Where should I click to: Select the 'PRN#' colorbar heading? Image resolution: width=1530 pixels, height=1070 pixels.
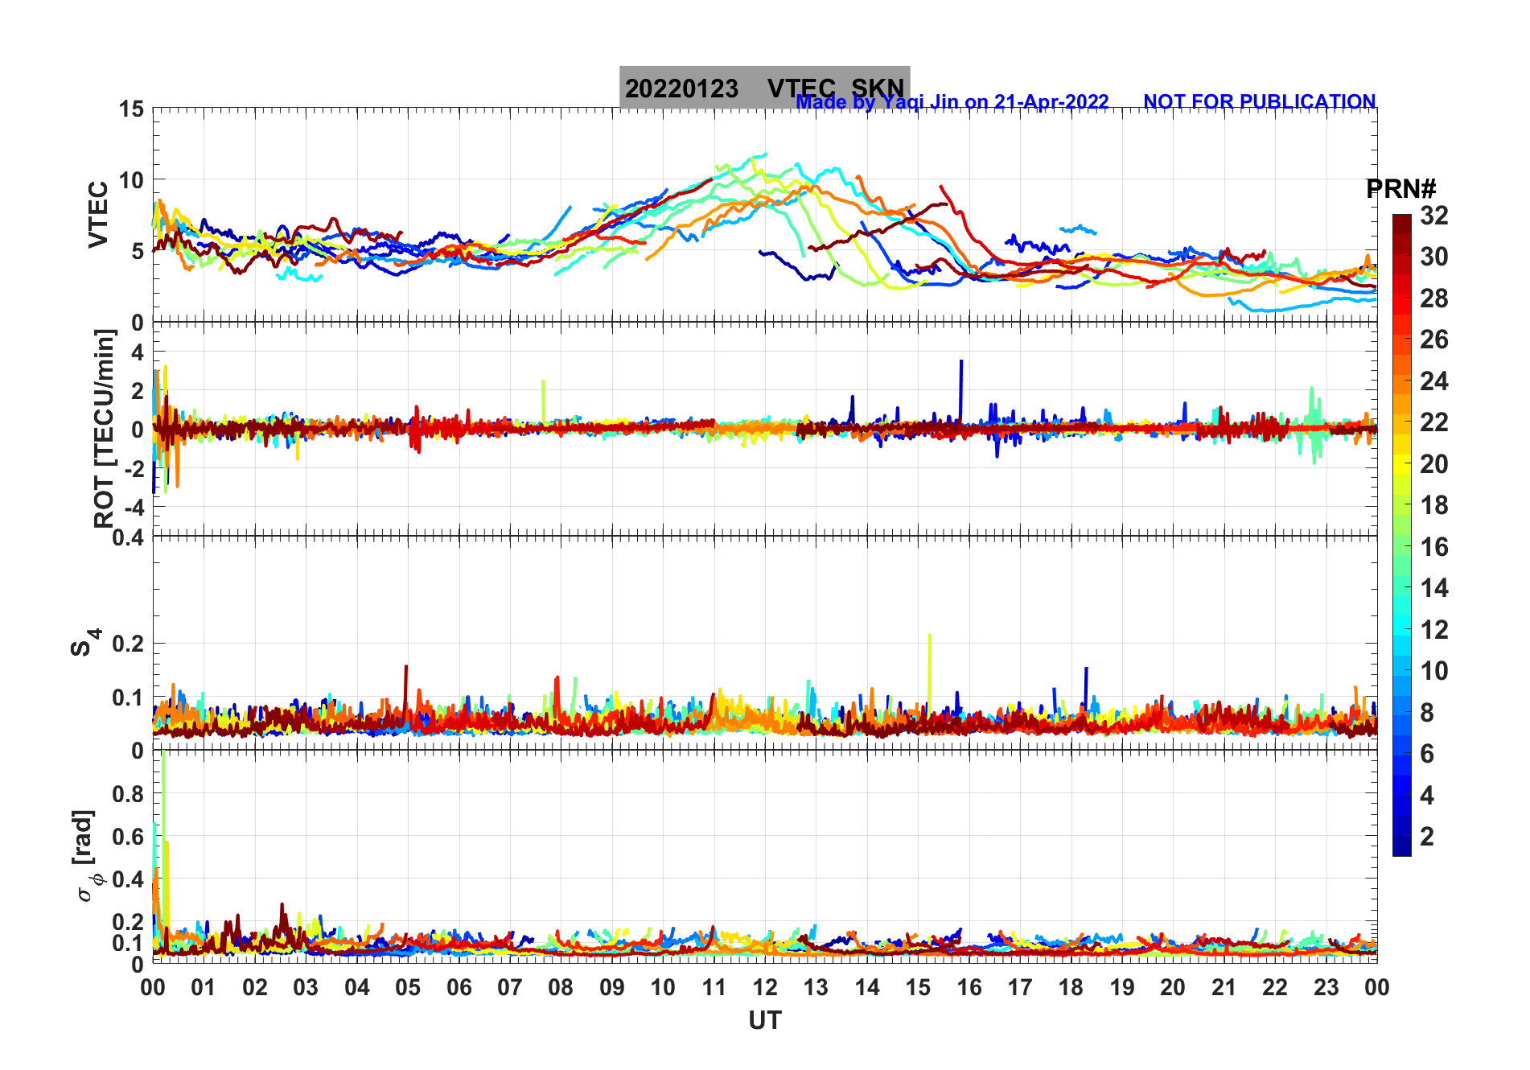tap(1400, 189)
